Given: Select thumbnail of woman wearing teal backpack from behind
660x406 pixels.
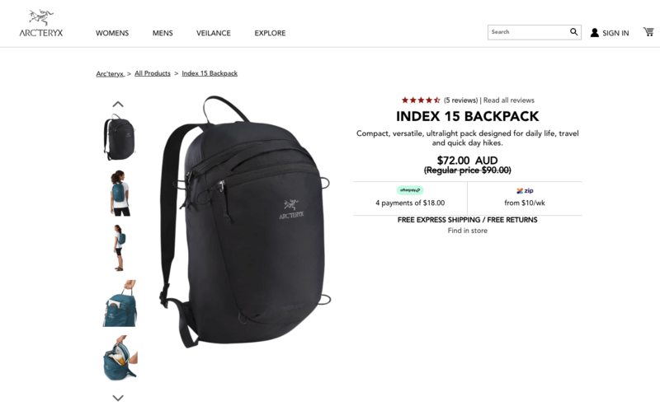Looking at the screenshot, I should [120, 193].
